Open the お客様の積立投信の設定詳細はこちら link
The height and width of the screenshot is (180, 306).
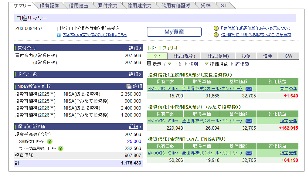click(x=95, y=35)
